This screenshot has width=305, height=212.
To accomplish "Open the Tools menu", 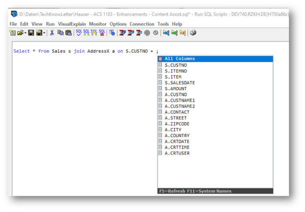I will [163, 24].
